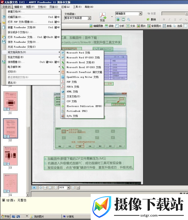Click zoom out minus button
Screen dimensions: 188x220
point(56,187)
